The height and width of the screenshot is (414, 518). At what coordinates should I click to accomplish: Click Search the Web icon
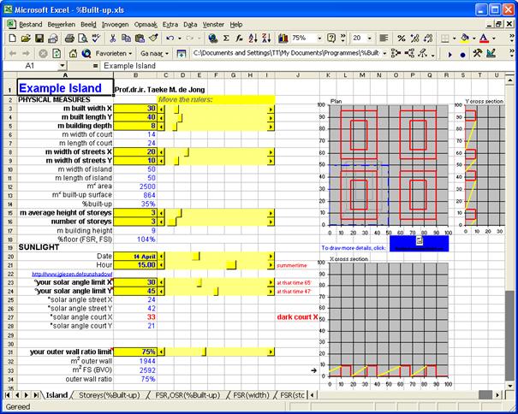pyautogui.click(x=86, y=53)
